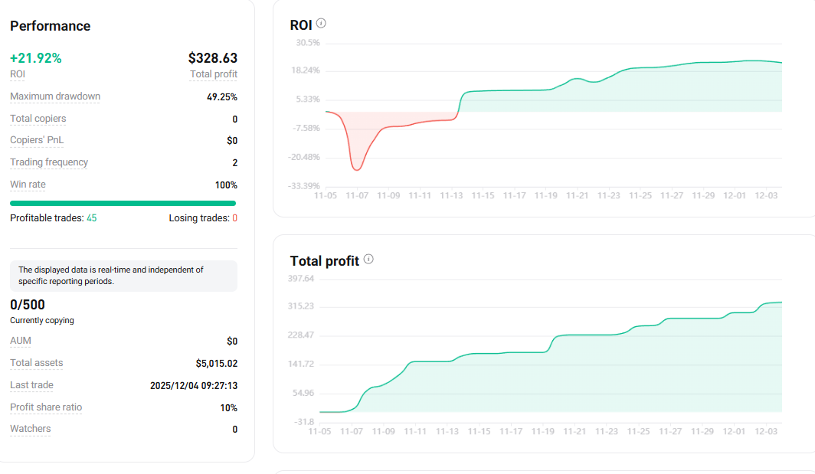Click the AUM label
Screen dimensions: 815x474
click(21, 341)
